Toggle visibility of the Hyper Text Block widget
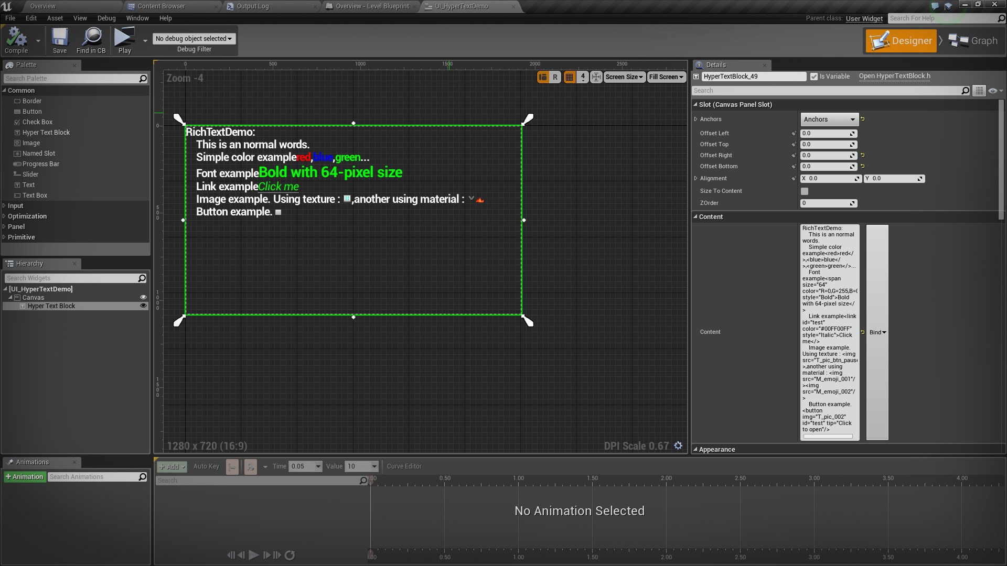Image resolution: width=1007 pixels, height=566 pixels. tap(143, 306)
